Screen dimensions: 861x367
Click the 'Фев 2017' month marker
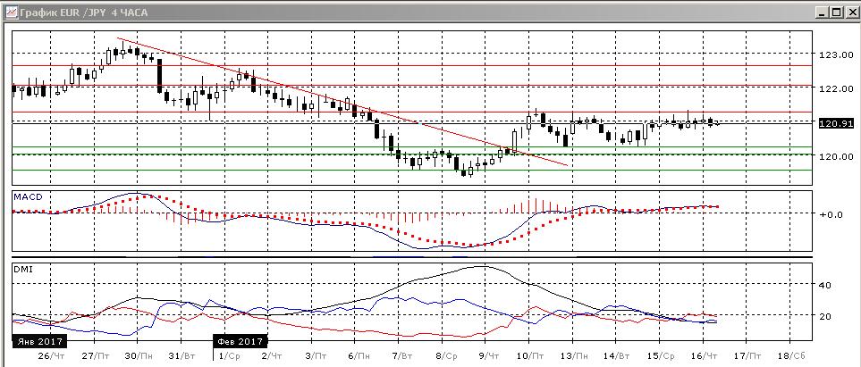click(x=241, y=341)
